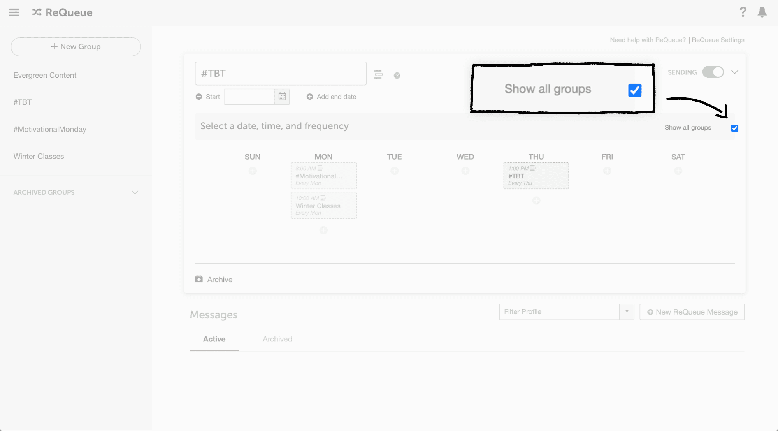The width and height of the screenshot is (778, 431).
Task: Click the Start date input field
Action: coord(249,97)
